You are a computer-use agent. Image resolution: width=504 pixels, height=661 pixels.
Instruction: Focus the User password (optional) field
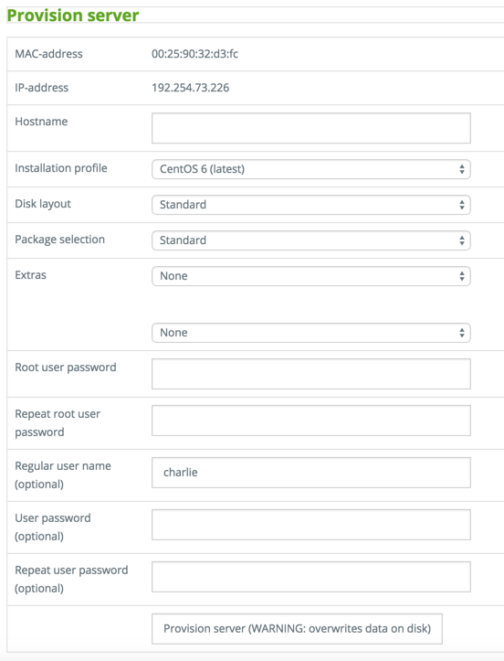[x=310, y=525]
